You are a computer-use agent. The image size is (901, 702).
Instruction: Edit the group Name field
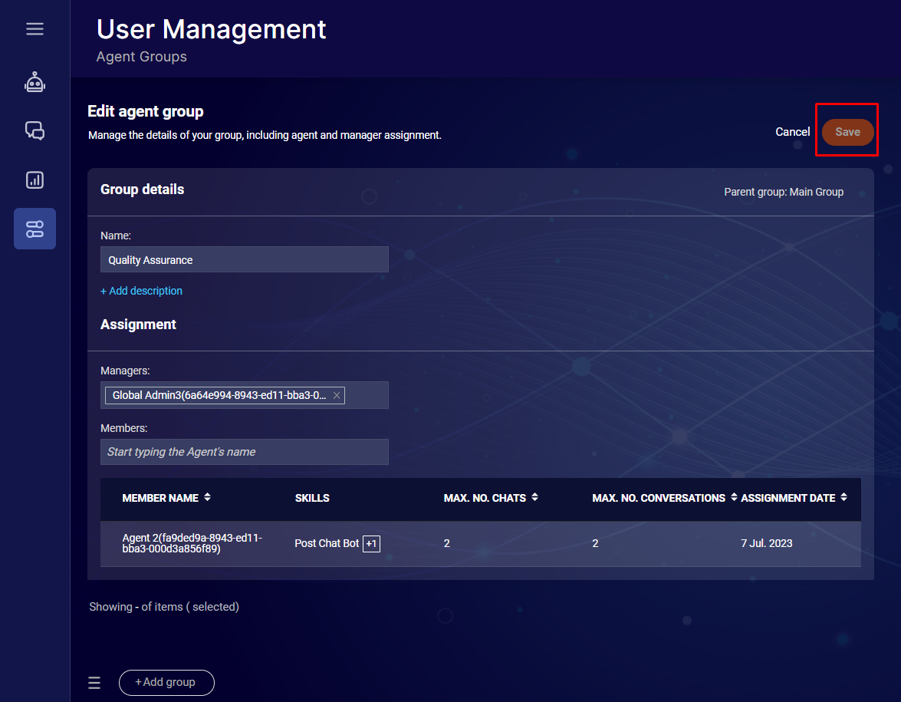click(x=244, y=260)
